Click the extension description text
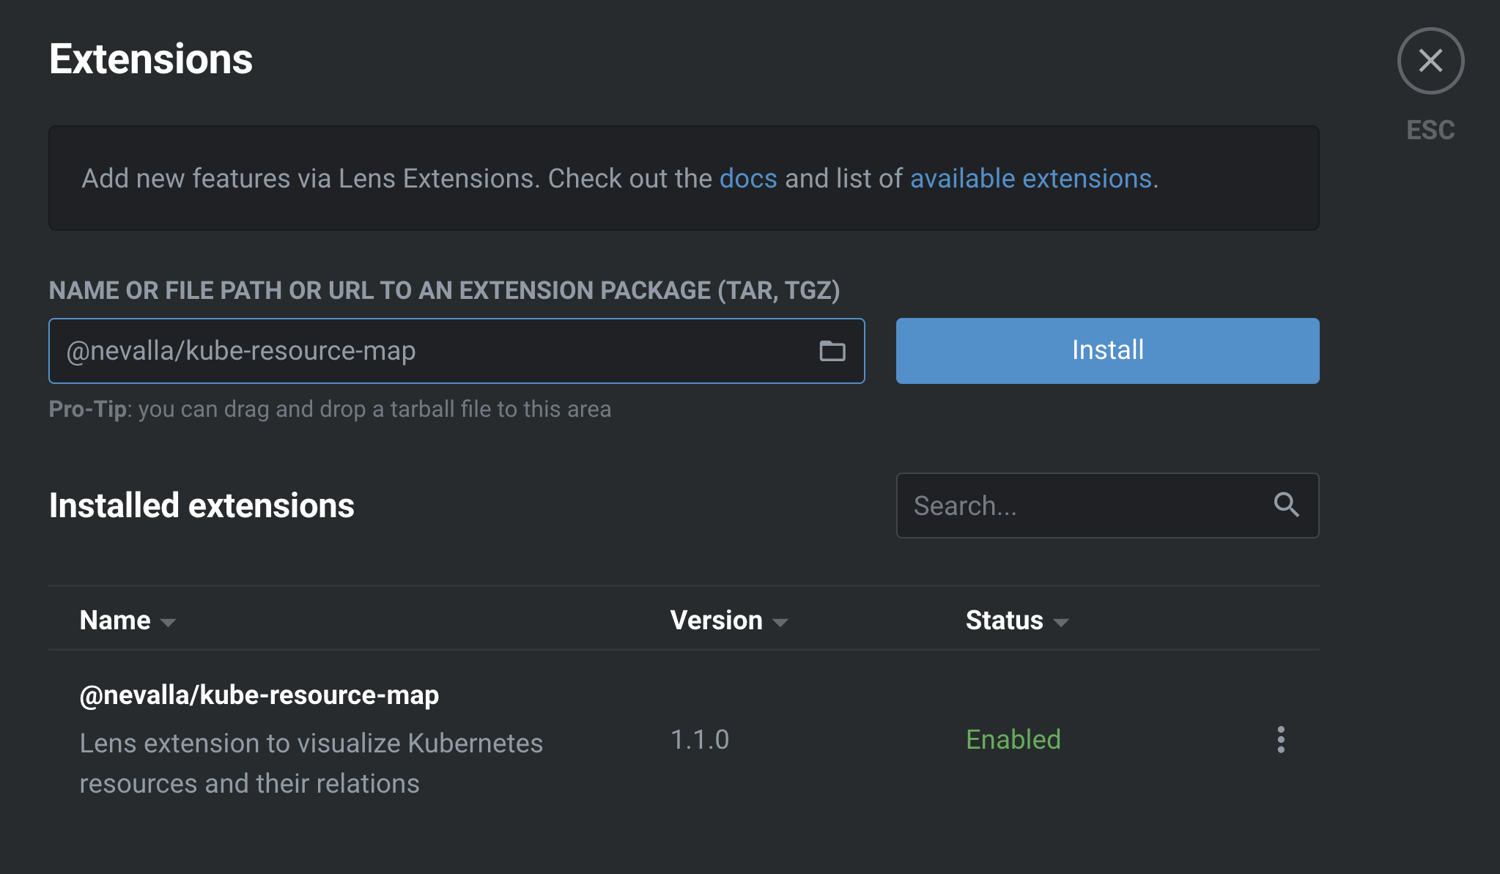The height and width of the screenshot is (874, 1500). tap(311, 763)
